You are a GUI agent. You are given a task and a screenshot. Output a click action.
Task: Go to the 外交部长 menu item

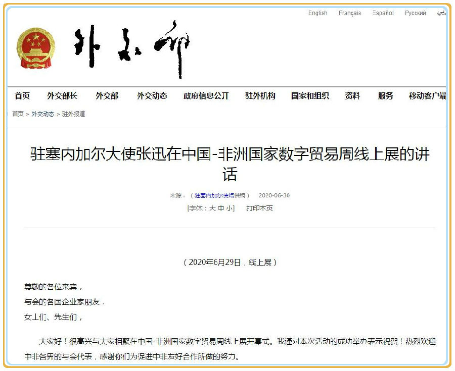pos(62,96)
